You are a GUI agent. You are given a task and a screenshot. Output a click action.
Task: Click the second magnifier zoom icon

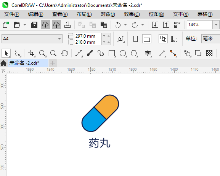tap(53, 54)
